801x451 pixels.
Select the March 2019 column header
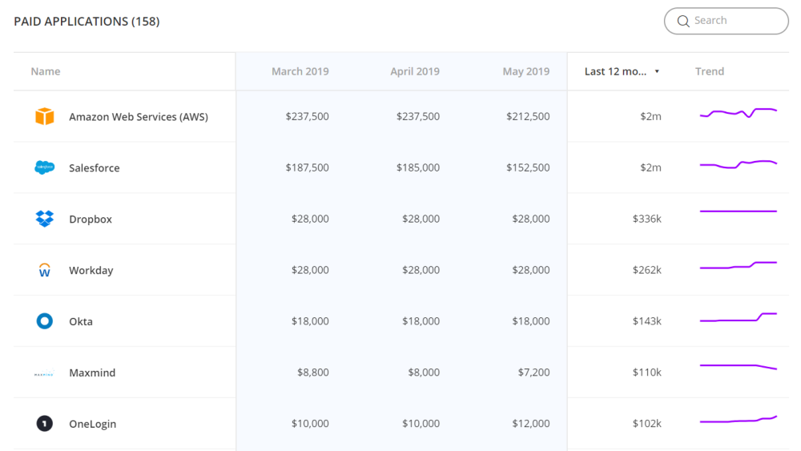pos(300,71)
